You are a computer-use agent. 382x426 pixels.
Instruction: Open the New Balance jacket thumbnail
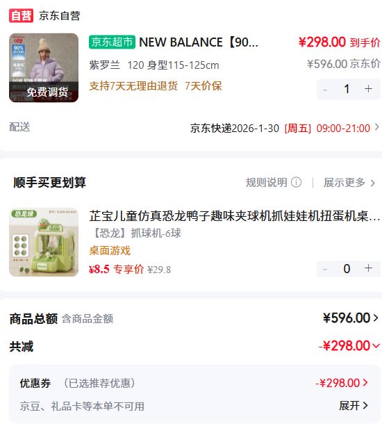44,67
